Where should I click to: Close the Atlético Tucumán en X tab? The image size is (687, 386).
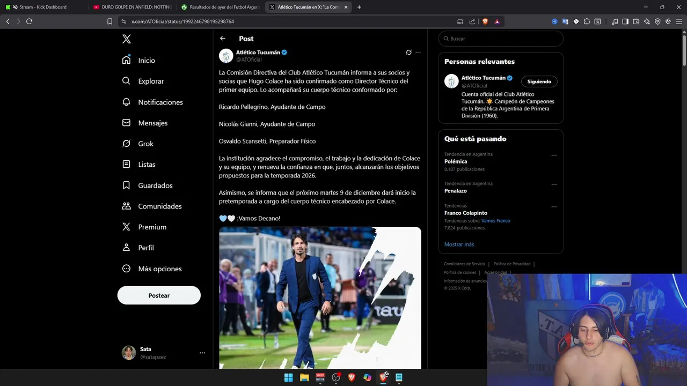pyautogui.click(x=346, y=7)
